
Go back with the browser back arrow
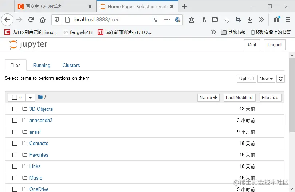[7, 20]
